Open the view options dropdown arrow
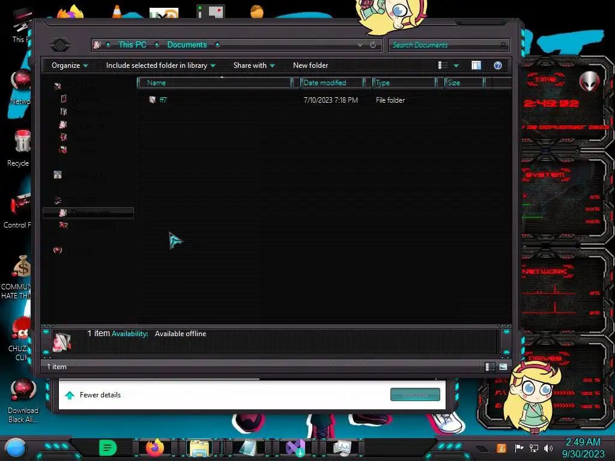 tap(456, 65)
